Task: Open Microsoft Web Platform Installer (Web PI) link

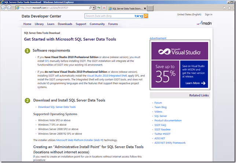Action: point(80,140)
